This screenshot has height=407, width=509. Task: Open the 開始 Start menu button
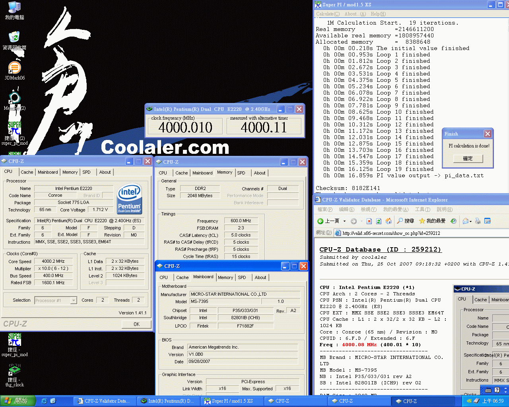click(x=18, y=401)
